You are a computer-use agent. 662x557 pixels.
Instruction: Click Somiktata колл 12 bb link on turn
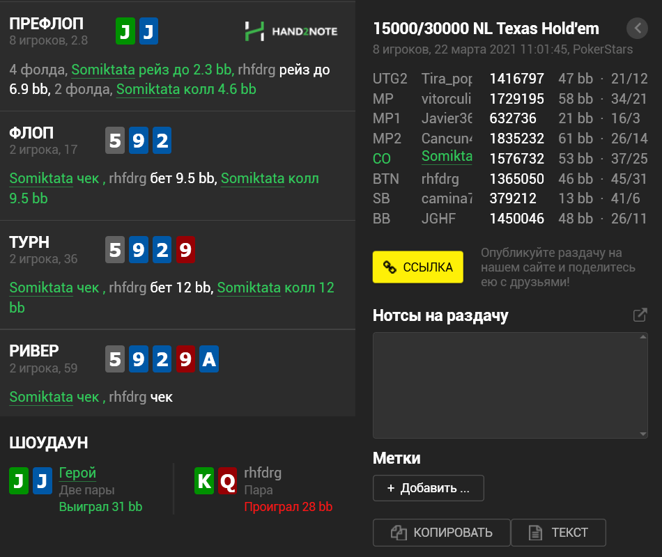click(x=171, y=297)
